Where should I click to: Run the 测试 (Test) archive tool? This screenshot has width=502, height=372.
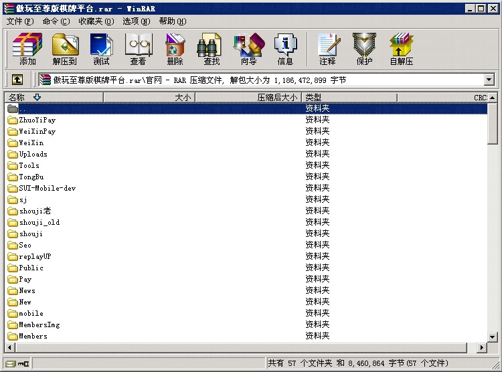[101, 49]
